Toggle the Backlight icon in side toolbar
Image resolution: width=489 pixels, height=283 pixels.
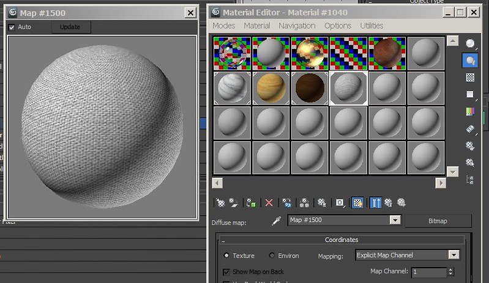[470, 61]
